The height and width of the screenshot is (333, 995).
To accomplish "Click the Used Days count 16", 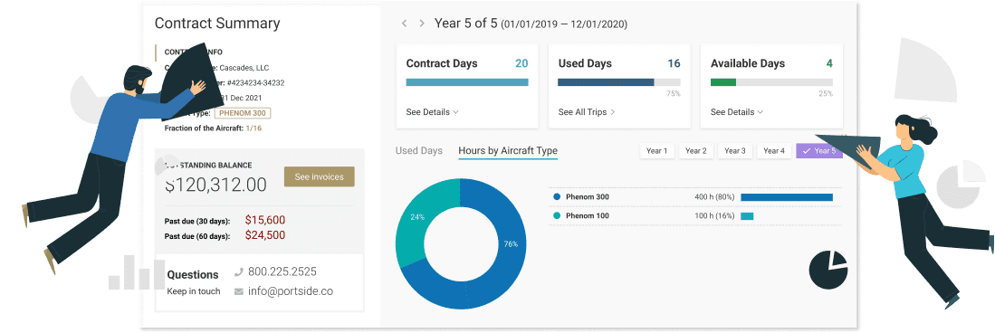I will [x=674, y=63].
